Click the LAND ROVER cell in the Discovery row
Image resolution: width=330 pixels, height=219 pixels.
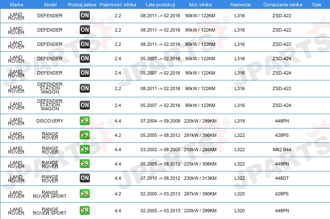click(16, 121)
